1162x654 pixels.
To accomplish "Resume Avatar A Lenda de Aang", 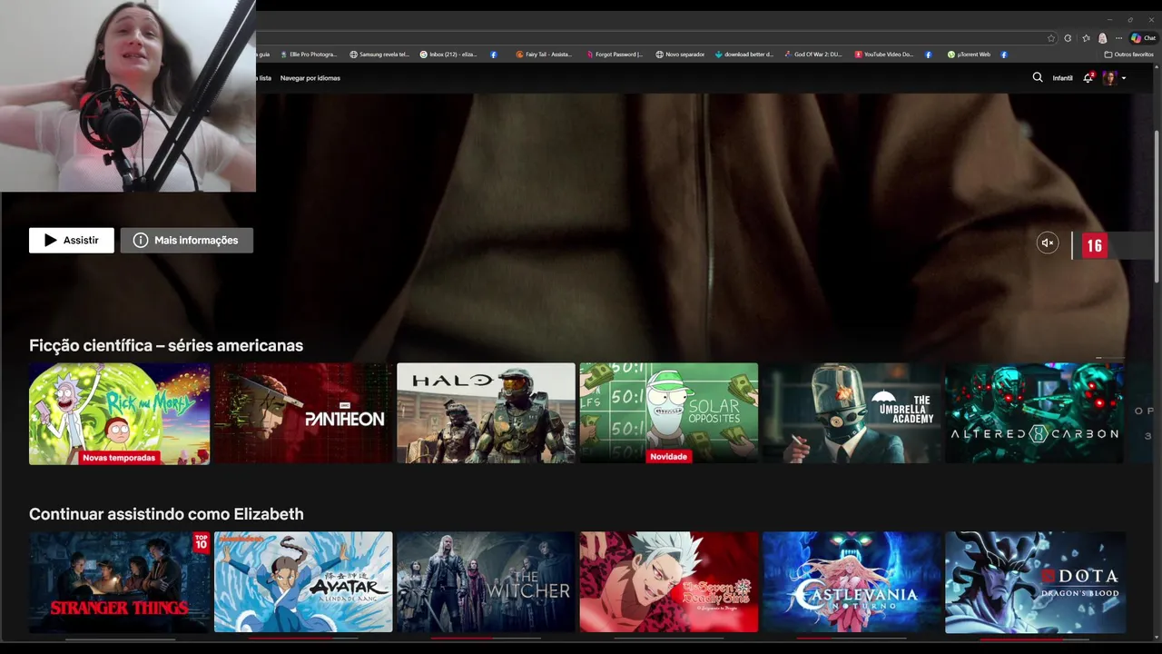I will point(303,582).
